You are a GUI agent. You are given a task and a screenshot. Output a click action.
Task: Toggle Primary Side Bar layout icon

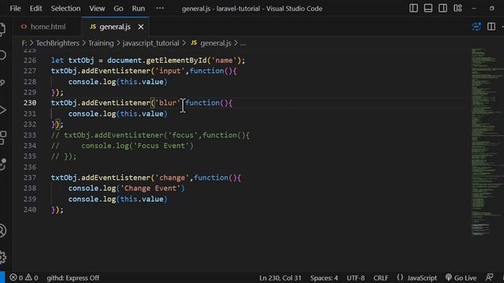coord(413,9)
